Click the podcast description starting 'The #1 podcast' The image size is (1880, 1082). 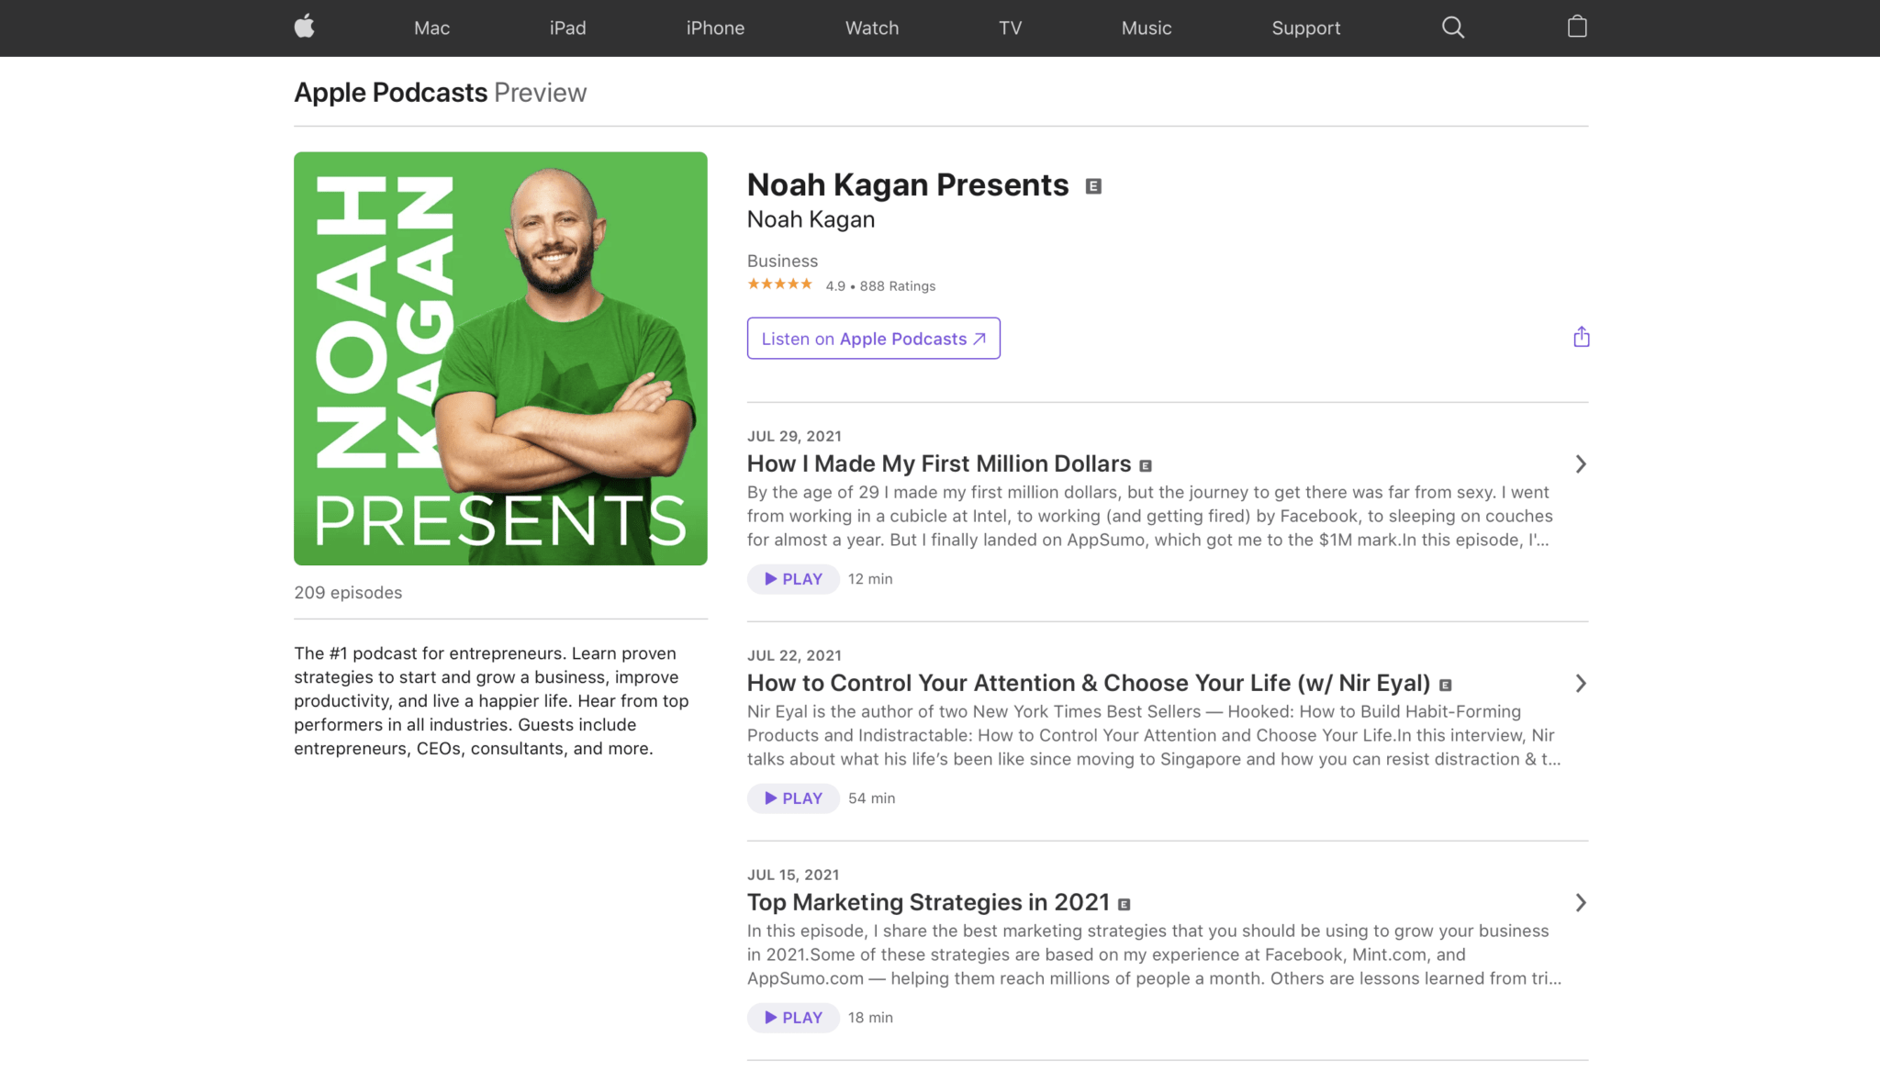pos(491,701)
